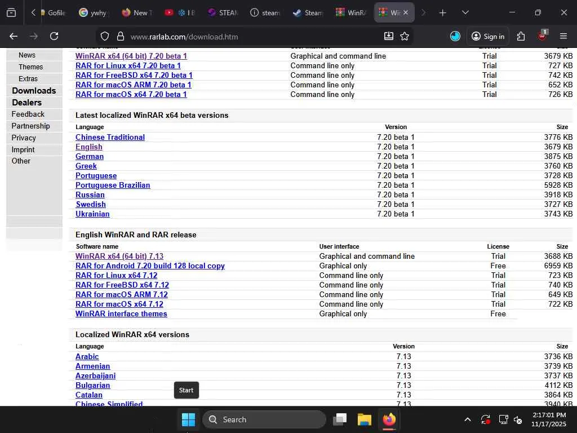
Task: Switch to the steam info tab
Action: [x=266, y=13]
